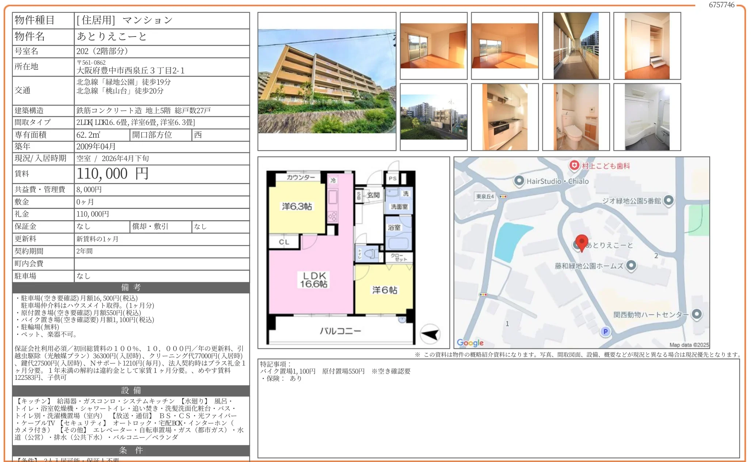Screen dimensions: 751x462
Task: Click the 関西動物ハートセンター place marker
Action: [x=697, y=314]
